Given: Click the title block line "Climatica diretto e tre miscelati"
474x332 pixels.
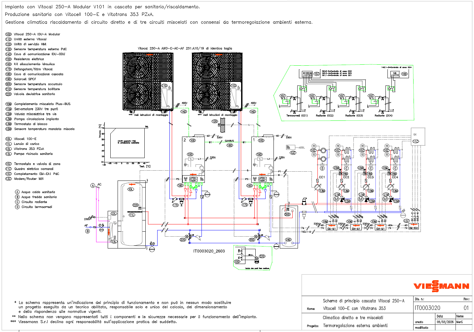Looking at the screenshot, I should click(x=353, y=318).
